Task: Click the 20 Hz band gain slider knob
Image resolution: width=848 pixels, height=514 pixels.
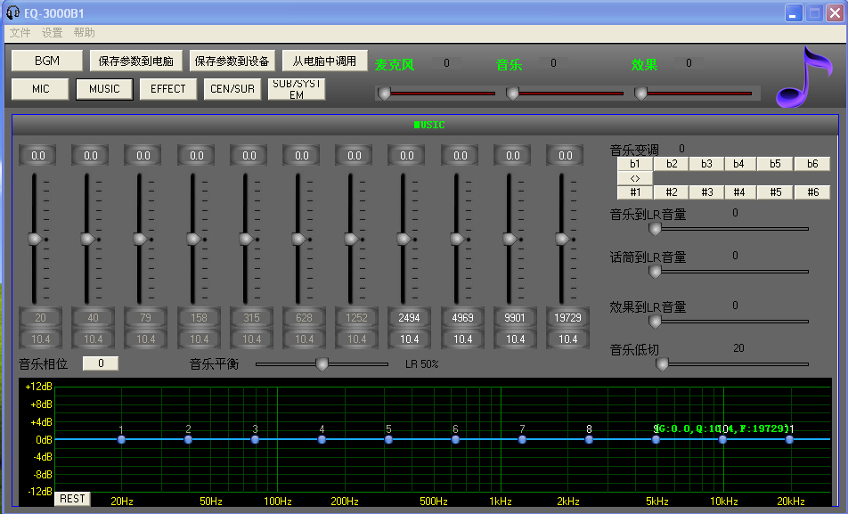Action: (35, 239)
